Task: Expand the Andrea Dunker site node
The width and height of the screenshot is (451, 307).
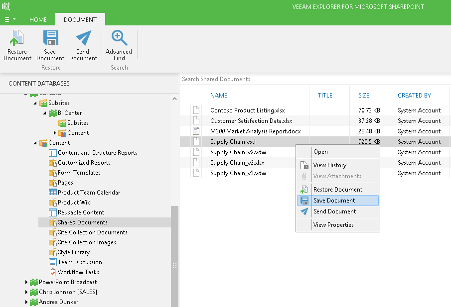Action: point(26,302)
